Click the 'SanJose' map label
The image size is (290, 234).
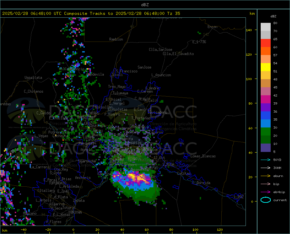(x=144, y=67)
